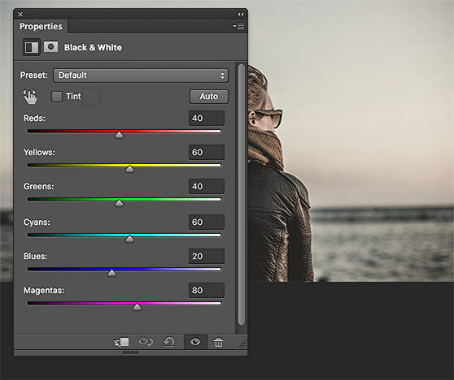The width and height of the screenshot is (454, 380).
Task: Click the Greens label
Action: [x=38, y=187]
